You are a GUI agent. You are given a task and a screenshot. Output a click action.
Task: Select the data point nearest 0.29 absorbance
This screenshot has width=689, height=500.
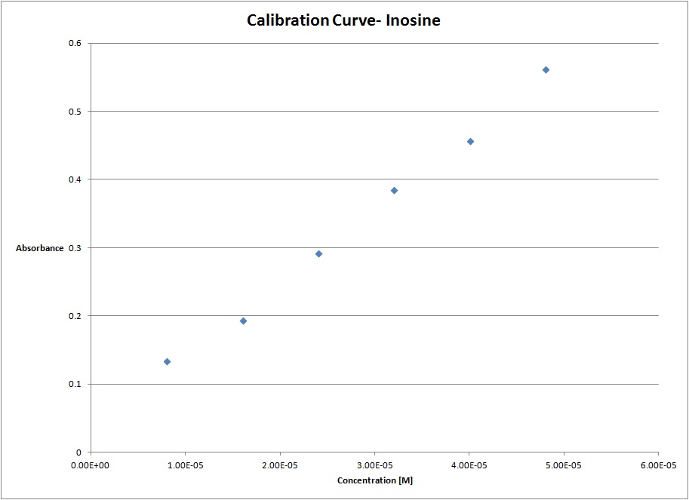tap(318, 254)
